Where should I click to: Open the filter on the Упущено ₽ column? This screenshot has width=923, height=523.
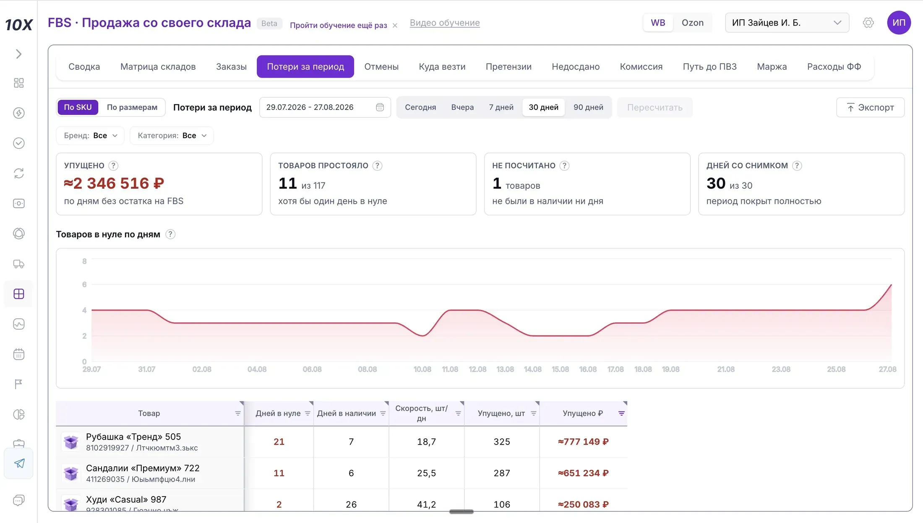(621, 414)
